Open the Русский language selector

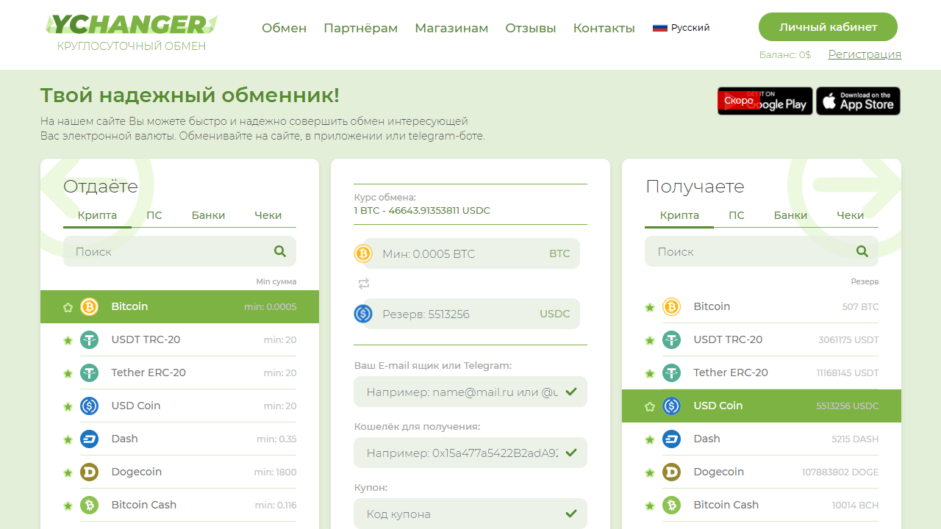click(x=681, y=28)
